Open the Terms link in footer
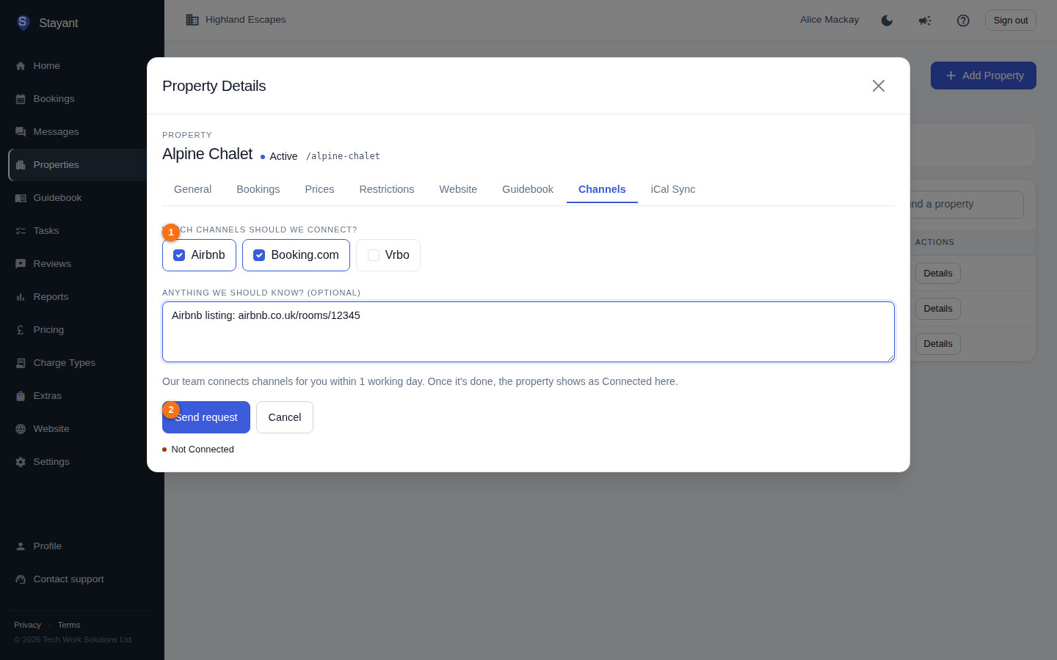1057x660 pixels. tap(69, 625)
